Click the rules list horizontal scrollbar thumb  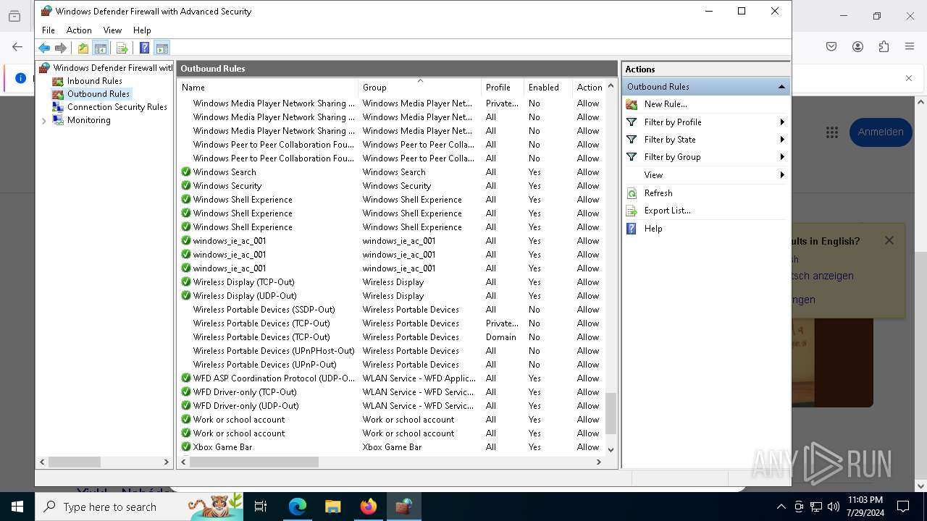coord(254,462)
